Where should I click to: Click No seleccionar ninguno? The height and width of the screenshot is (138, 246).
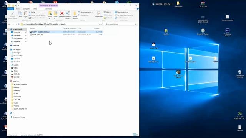[x=124, y=15]
